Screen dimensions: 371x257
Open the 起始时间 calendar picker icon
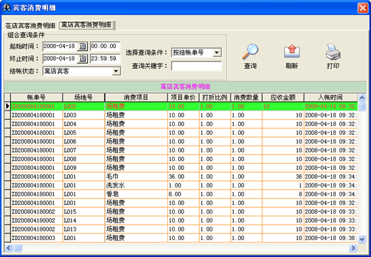point(82,46)
